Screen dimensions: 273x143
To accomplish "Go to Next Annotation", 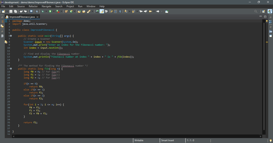I will [126, 12].
